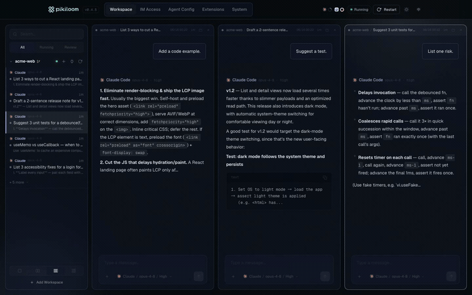472x295 pixels.
Task: Send message in first chat panel
Action: [199, 276]
